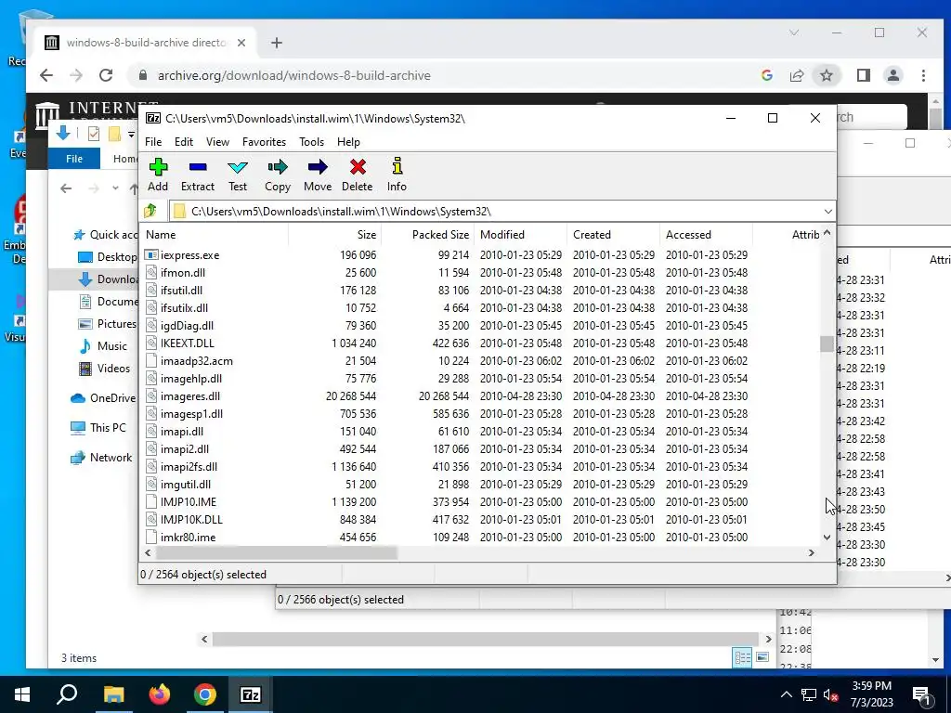Bookmark this page with star icon

point(826,75)
